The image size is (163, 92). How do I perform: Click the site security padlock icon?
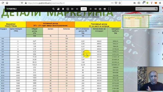pyautogui.click(x=26, y=3)
